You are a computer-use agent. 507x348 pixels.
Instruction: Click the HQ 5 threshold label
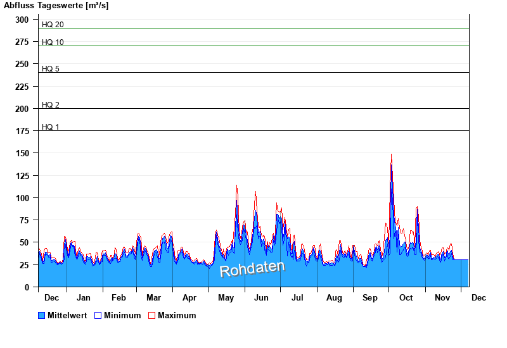tap(51, 69)
